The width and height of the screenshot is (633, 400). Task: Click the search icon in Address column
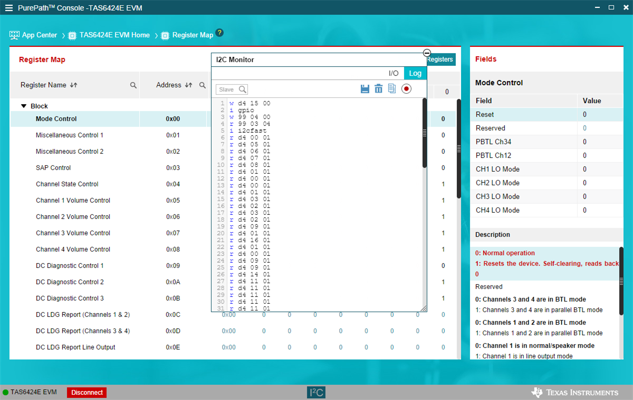203,85
